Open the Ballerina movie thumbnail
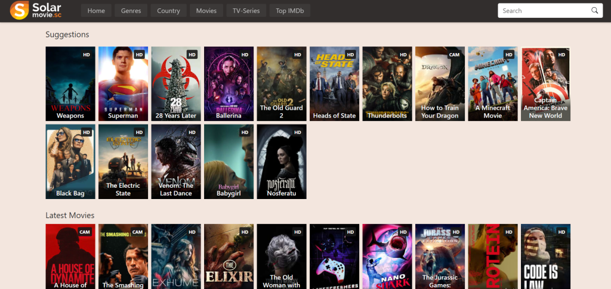 coord(229,83)
